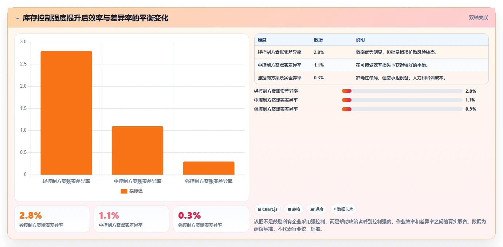The width and height of the screenshot is (503, 247).
Task: Select the 表格 chip
Action: (294, 209)
